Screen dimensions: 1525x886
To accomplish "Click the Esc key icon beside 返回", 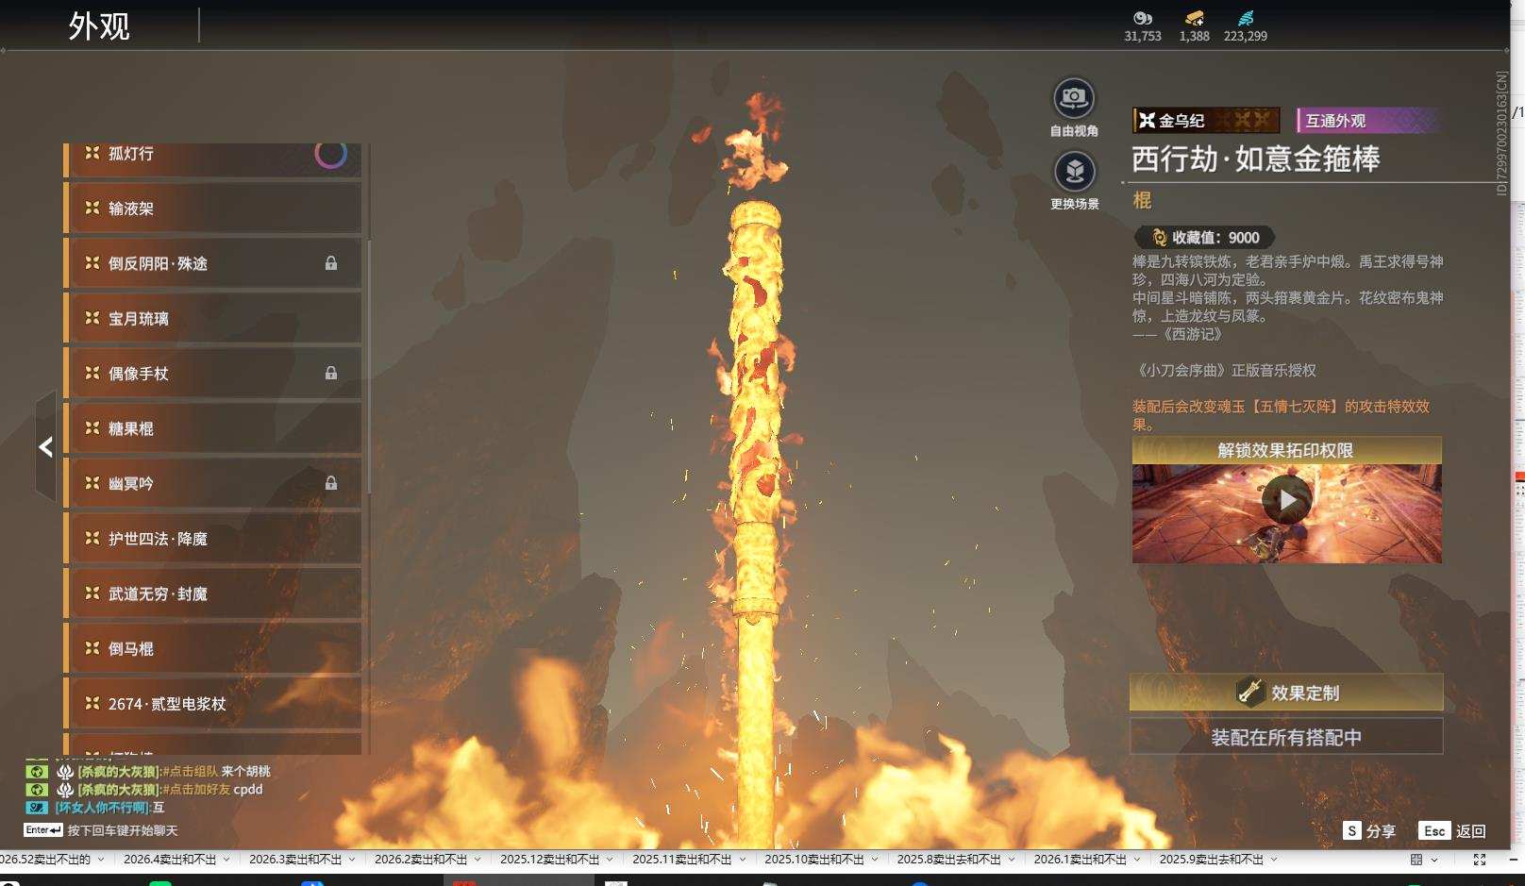I will click(1434, 830).
